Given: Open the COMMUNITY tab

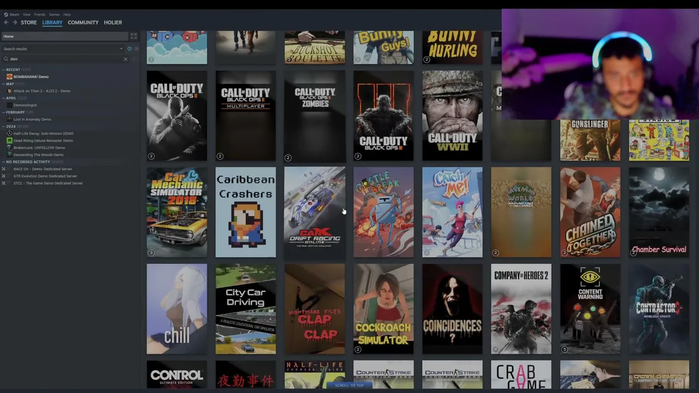Looking at the screenshot, I should pos(83,22).
